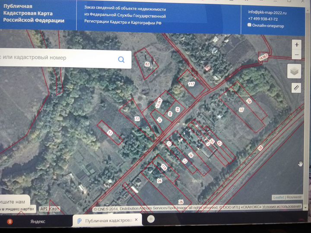Screen dimensions: 311x233
Task: Open the map layers switcher
Action: point(294,71)
